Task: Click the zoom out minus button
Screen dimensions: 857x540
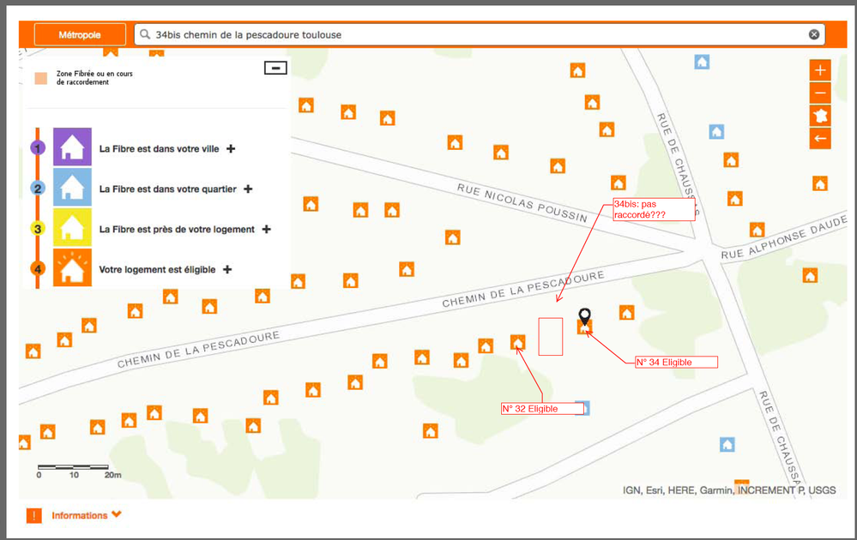Action: pos(820,93)
